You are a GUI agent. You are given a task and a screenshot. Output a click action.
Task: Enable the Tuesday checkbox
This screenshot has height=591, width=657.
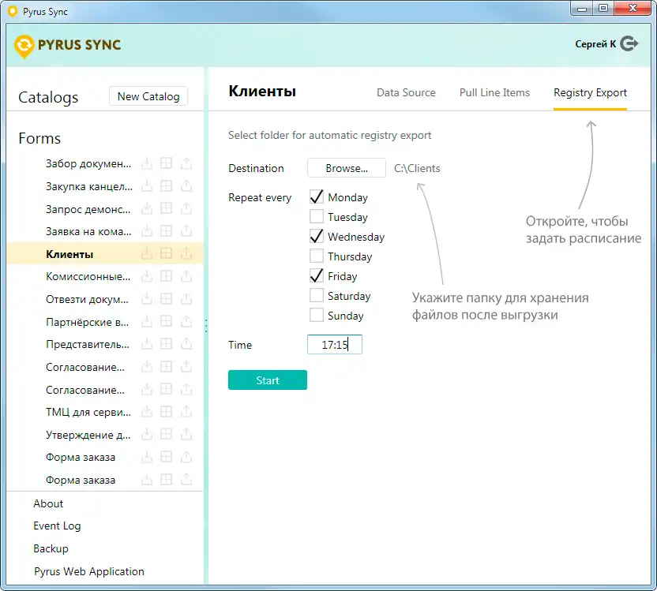[x=317, y=216]
